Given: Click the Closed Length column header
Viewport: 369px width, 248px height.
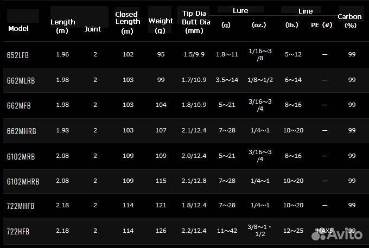Looking at the screenshot, I should coord(126,22).
